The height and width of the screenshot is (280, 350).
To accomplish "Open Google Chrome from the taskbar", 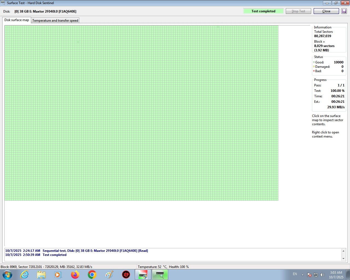I will (x=92, y=275).
